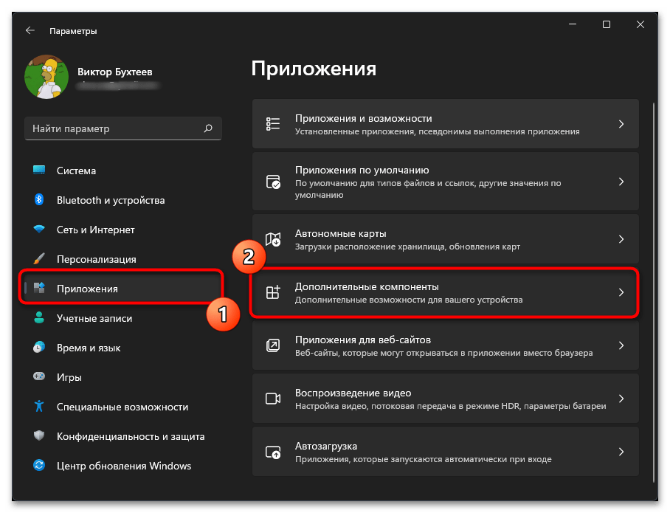Click the back arrow icon

point(30,30)
